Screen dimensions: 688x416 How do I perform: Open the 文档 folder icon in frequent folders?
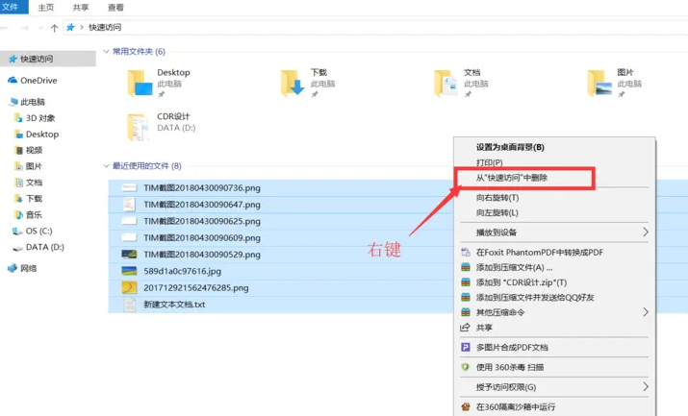(446, 84)
